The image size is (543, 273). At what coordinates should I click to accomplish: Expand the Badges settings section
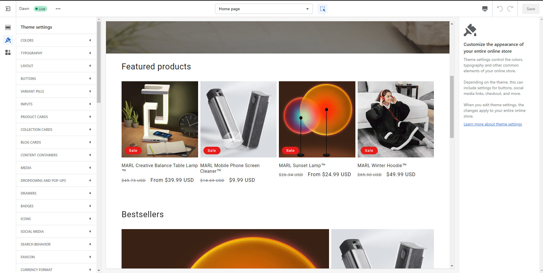click(x=56, y=206)
